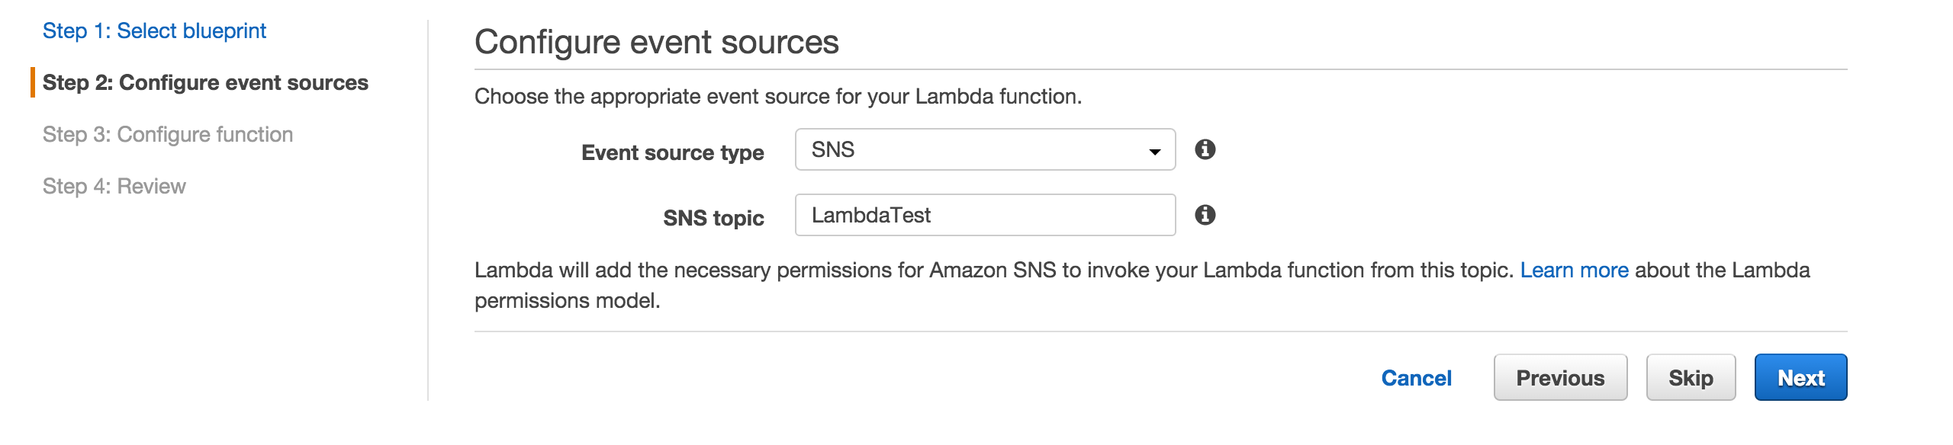This screenshot has width=1953, height=445.
Task: Cancel the event source configuration
Action: coord(1416,377)
